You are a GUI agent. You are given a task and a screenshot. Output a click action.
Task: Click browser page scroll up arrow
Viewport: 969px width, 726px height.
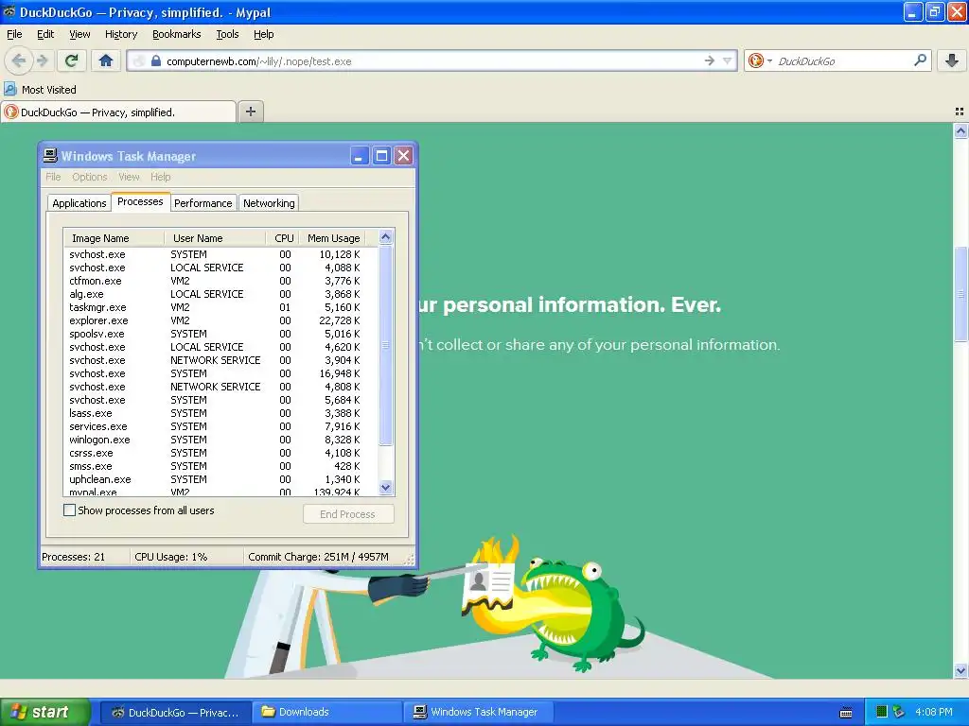click(960, 130)
